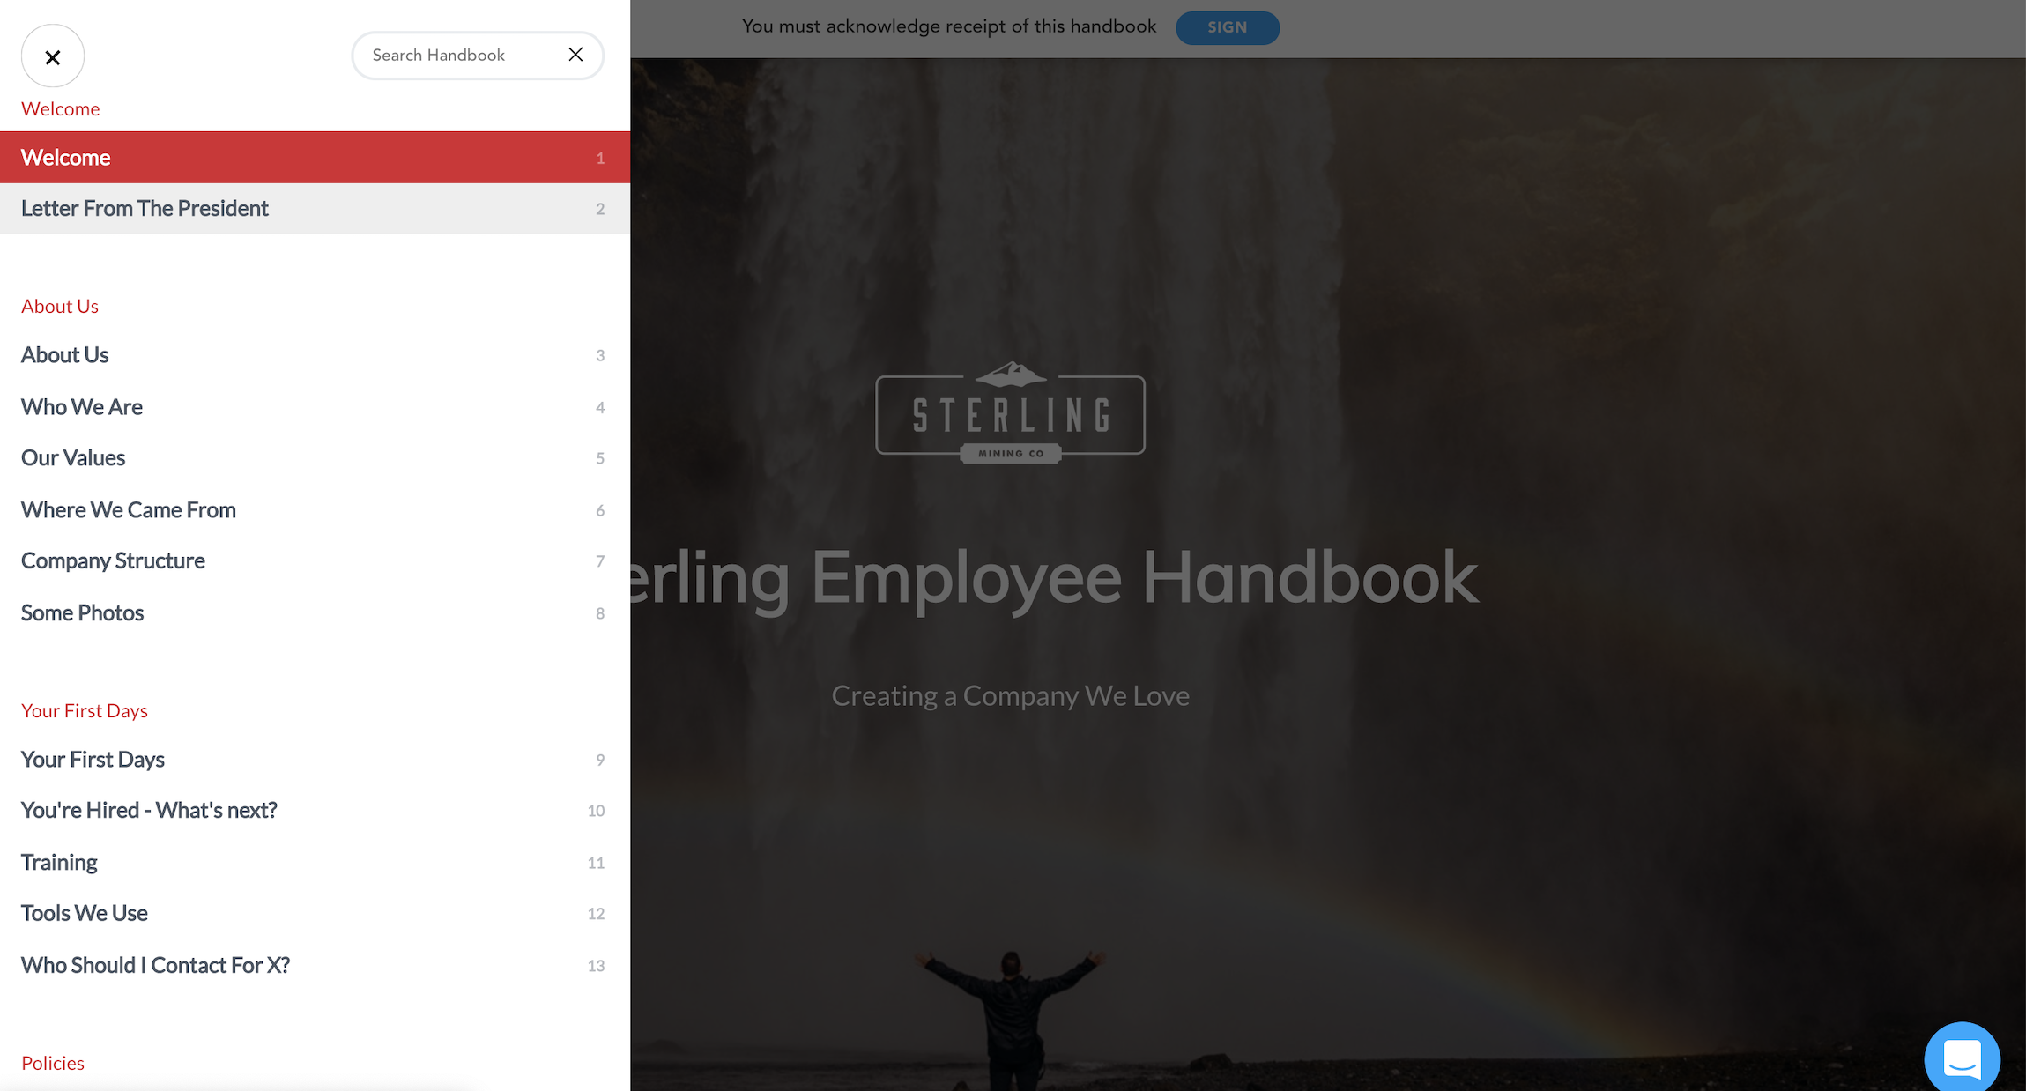Open the Tools We Use page
Image resolution: width=2026 pixels, height=1091 pixels.
click(x=85, y=914)
